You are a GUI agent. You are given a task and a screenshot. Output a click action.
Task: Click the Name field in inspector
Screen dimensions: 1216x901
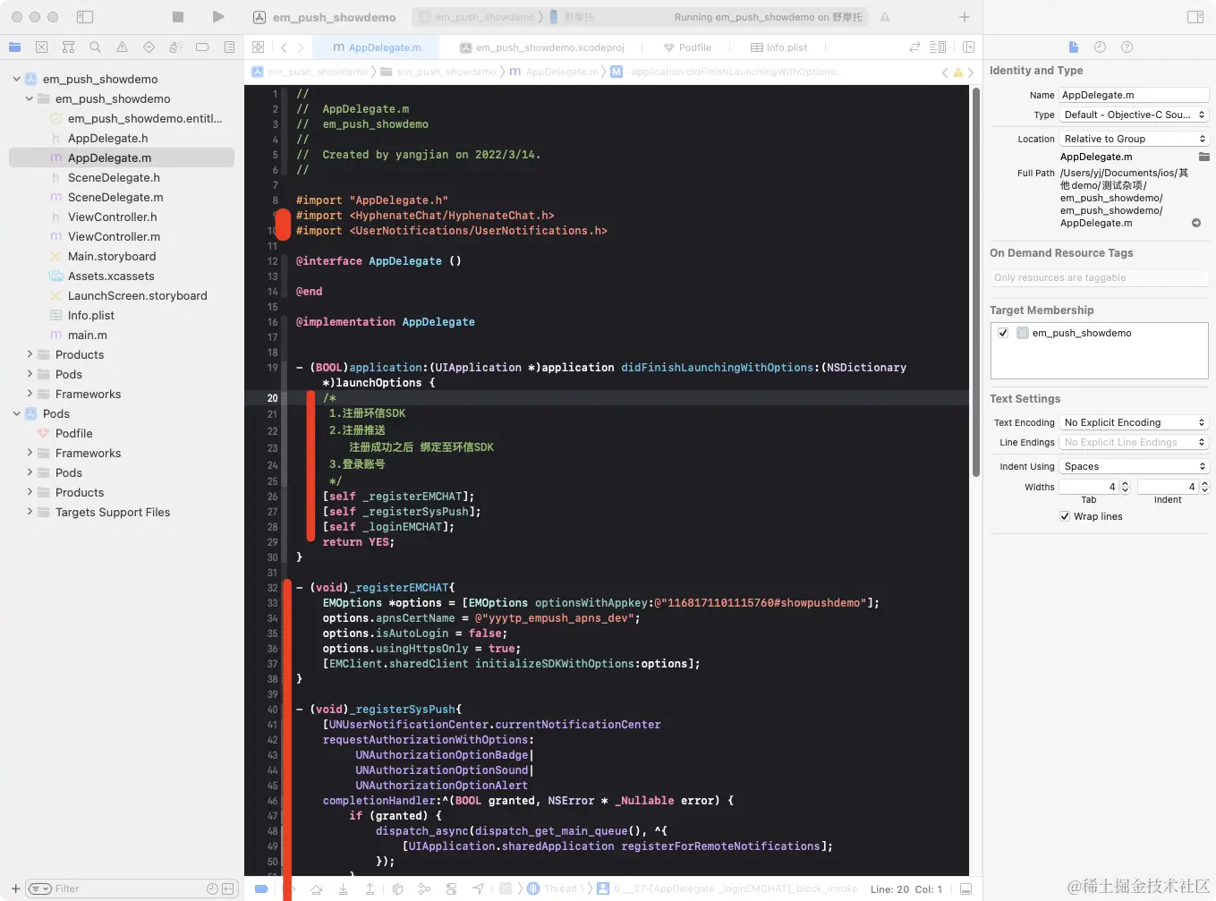1134,95
